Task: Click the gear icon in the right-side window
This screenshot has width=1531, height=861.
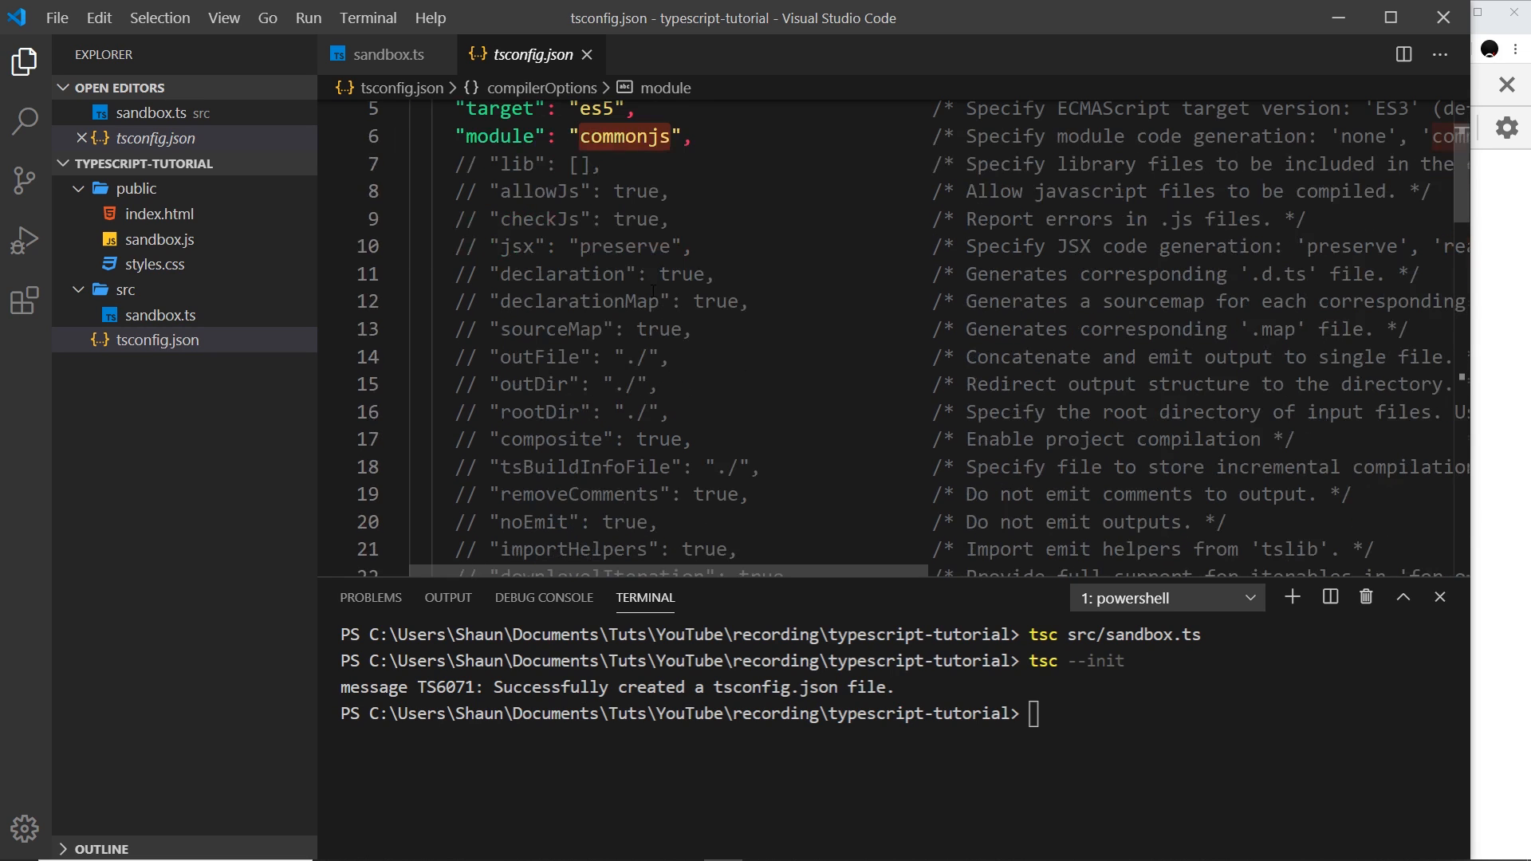Action: (x=1506, y=128)
